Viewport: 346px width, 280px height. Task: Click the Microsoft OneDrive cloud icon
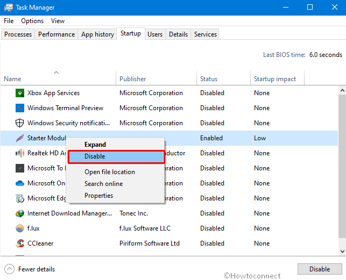pos(19,183)
